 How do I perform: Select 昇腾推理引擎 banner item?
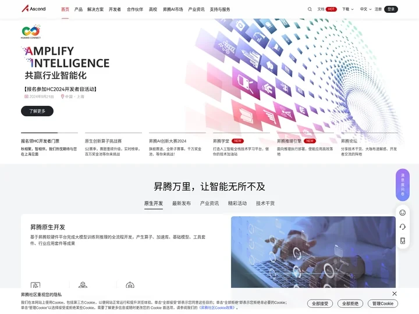point(305,144)
